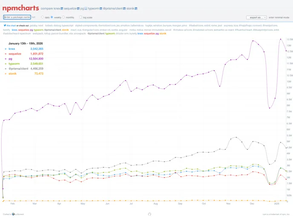
Task: Click the npm icon next to @prisma/client
Action: [x=125, y=9]
